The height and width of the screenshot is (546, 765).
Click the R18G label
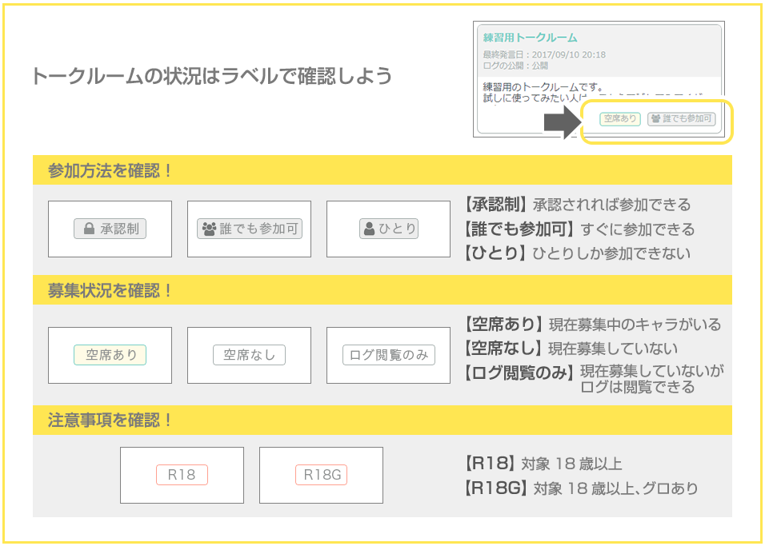click(x=321, y=475)
